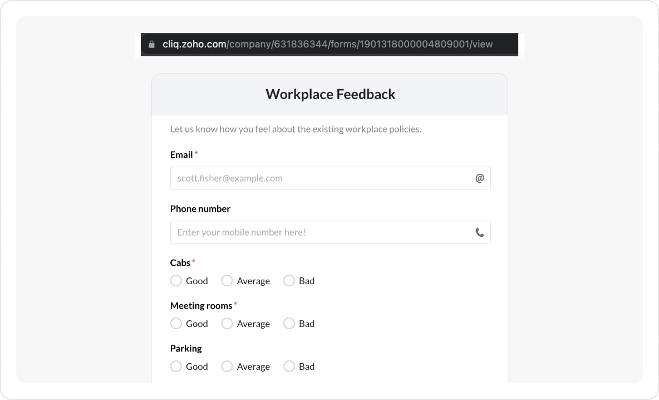Click the Meeting rooms label
Image resolution: width=659 pixels, height=400 pixels.
201,305
